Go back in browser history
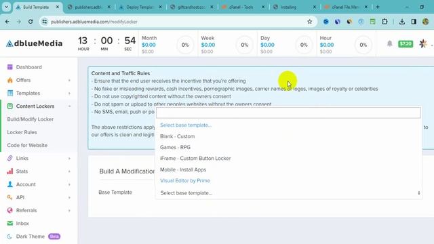 pyautogui.click(x=7, y=22)
